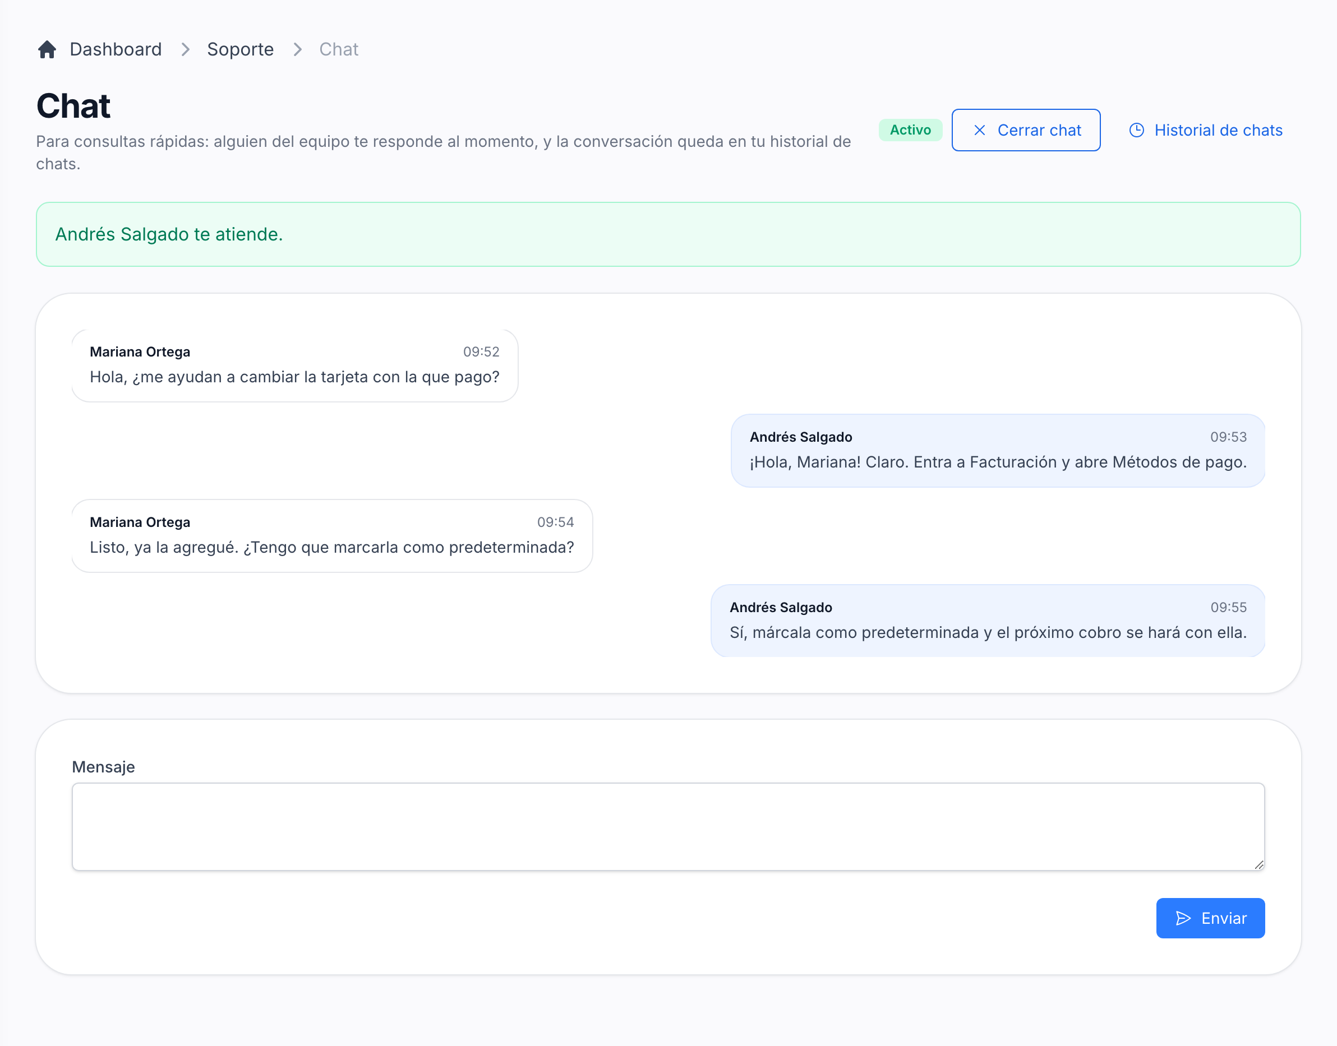Send the message with Enviar button
1337x1046 pixels.
pos(1210,918)
